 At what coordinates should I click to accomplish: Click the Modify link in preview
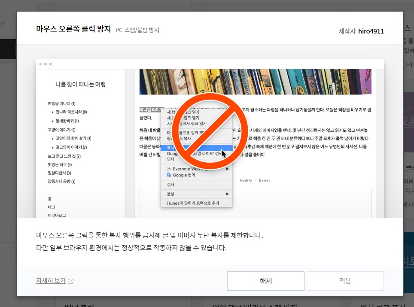pyautogui.click(x=246, y=180)
